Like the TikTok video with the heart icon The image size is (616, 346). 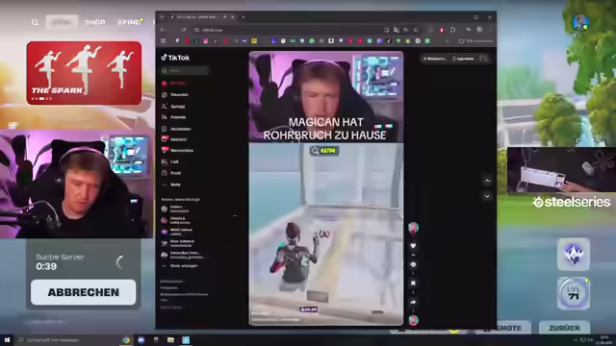413,246
